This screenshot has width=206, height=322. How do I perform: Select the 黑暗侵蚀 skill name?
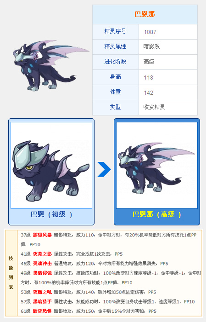point(42,273)
